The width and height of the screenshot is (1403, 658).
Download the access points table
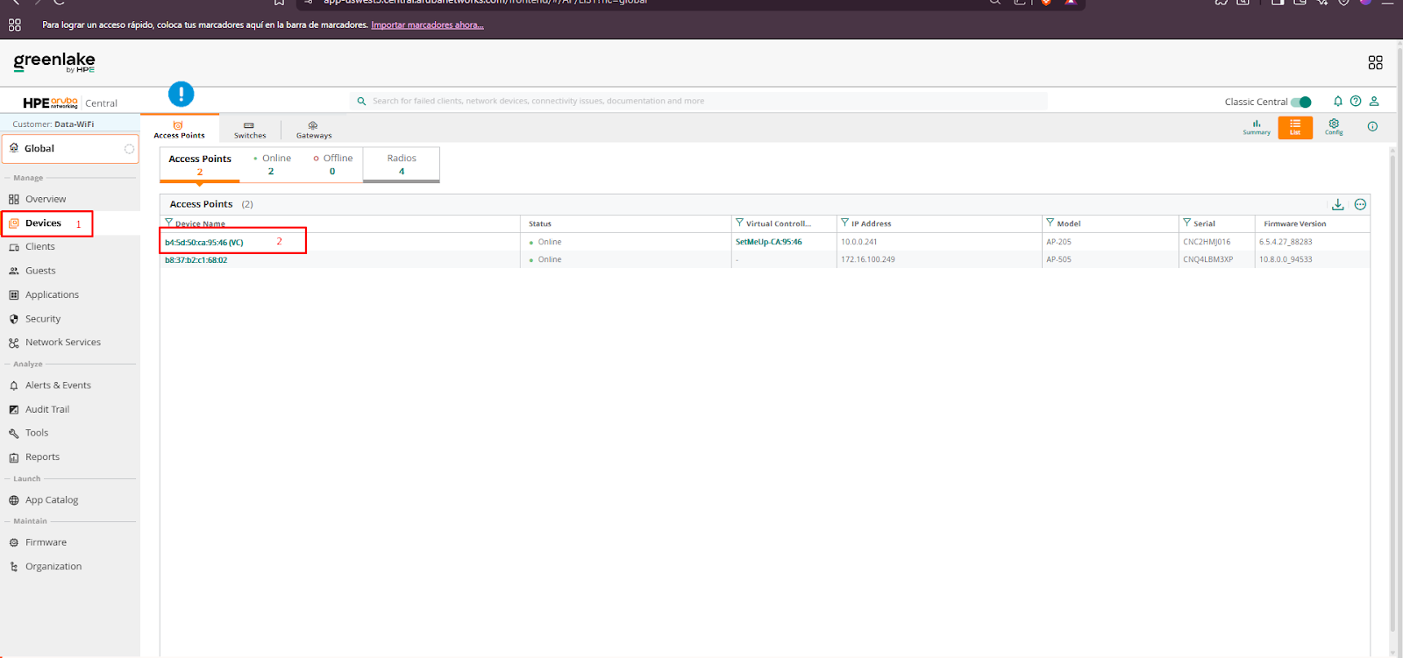pyautogui.click(x=1338, y=204)
